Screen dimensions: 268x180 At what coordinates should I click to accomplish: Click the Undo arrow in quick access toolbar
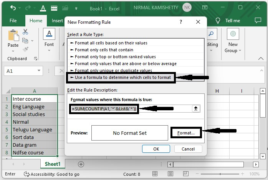(13, 7)
